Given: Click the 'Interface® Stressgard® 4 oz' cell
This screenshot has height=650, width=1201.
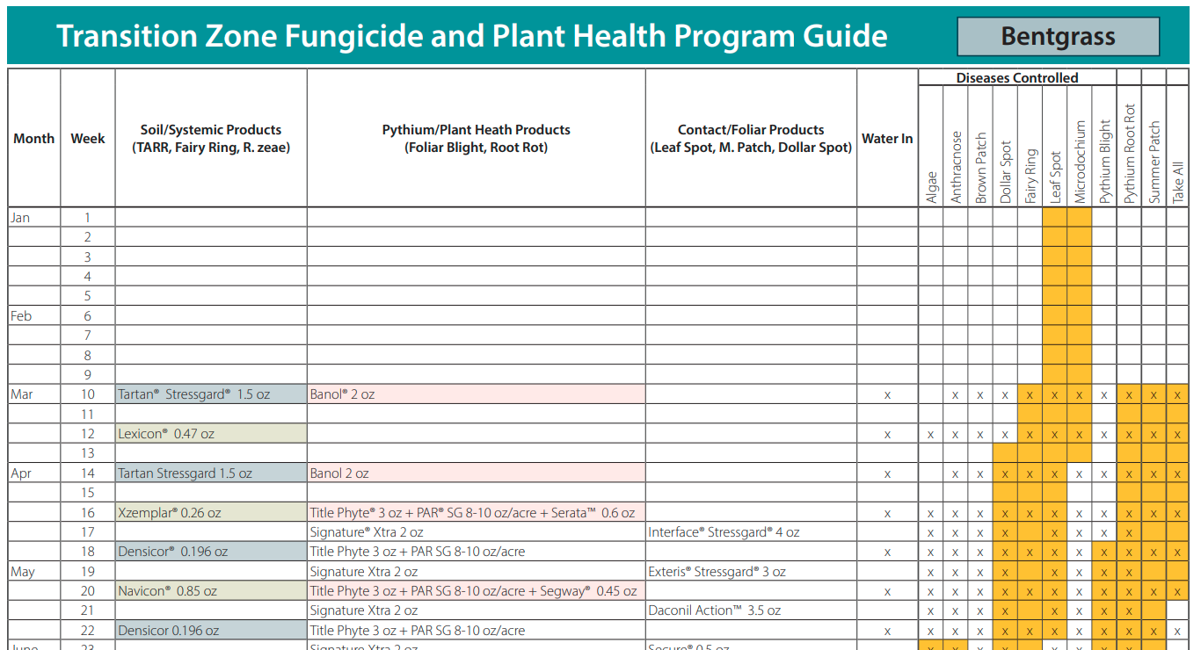Looking at the screenshot, I should 751,532.
